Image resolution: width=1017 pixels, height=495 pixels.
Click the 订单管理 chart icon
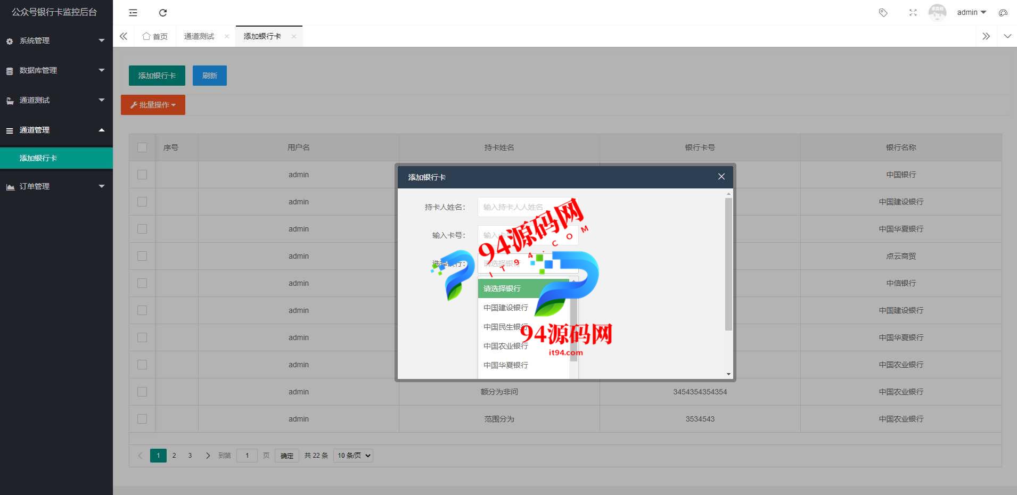click(x=10, y=187)
